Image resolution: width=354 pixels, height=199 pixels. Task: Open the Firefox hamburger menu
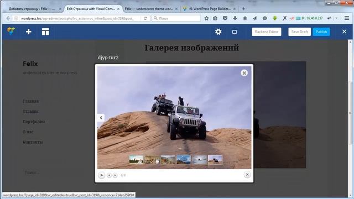pyautogui.click(x=347, y=18)
